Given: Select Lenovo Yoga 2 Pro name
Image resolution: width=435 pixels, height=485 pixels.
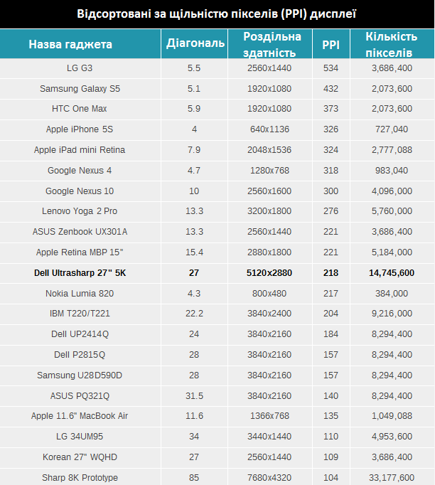Looking at the screenshot, I should click(x=80, y=211).
